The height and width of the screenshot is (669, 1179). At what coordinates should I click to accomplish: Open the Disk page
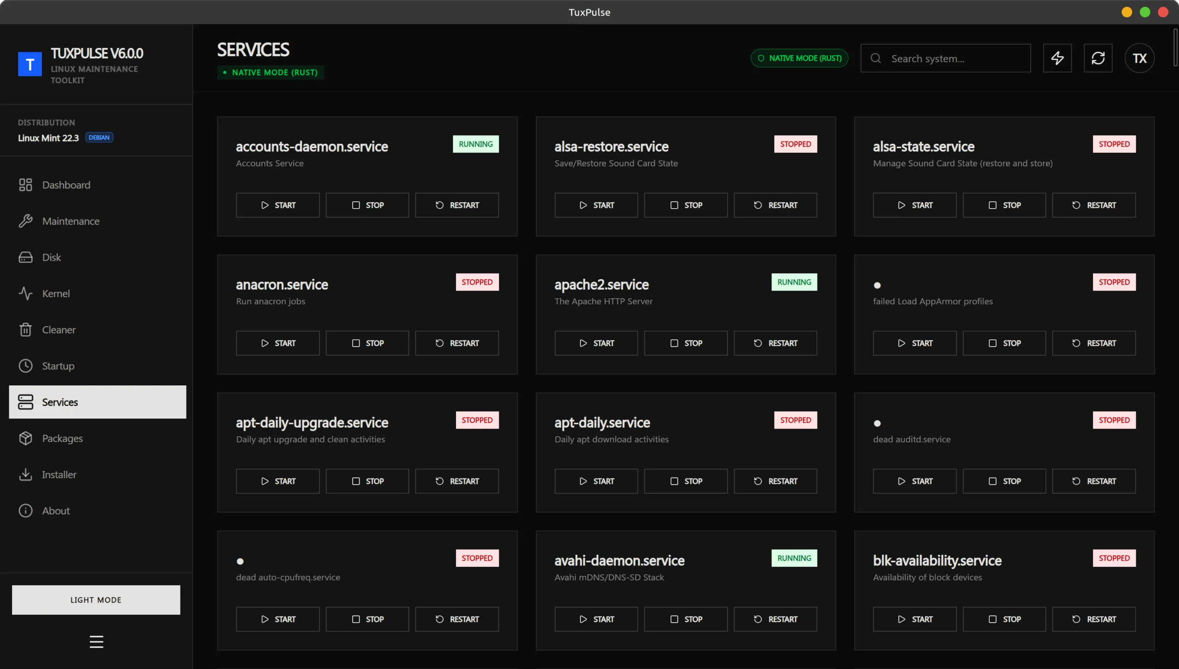pos(51,257)
